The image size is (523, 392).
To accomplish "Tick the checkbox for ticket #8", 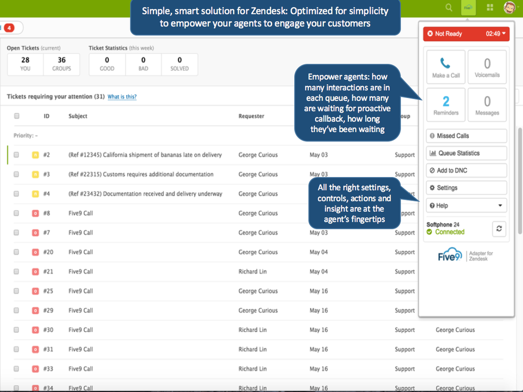I will (x=16, y=213).
